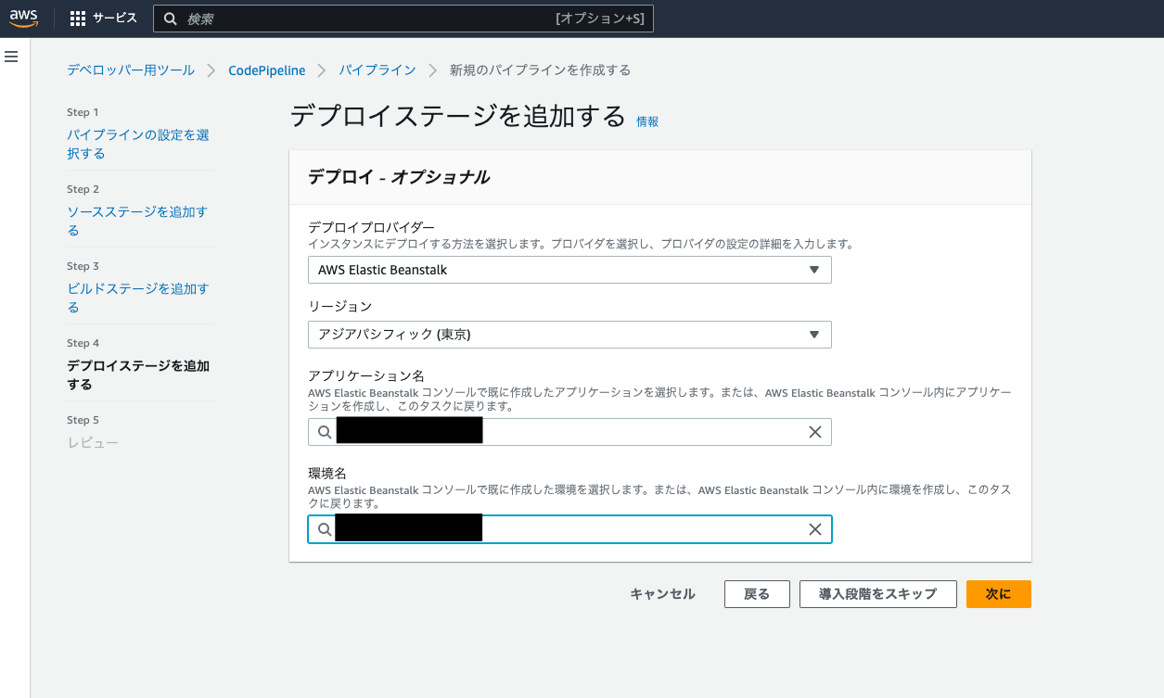This screenshot has width=1164, height=698.
Task: Go to Step 3 ビルドステージを追加する
Action: click(138, 298)
